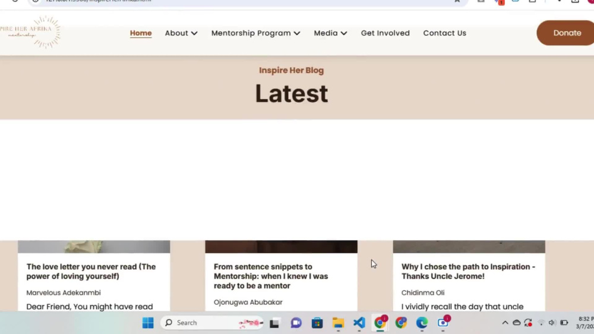Click the taskbar Search box
594x334 pixels.
tap(212, 323)
